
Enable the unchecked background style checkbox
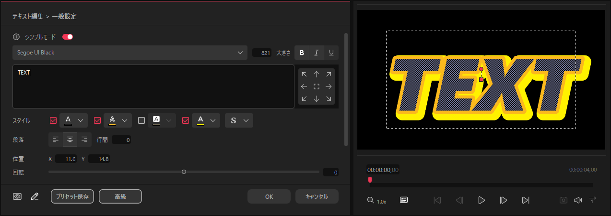(x=141, y=120)
